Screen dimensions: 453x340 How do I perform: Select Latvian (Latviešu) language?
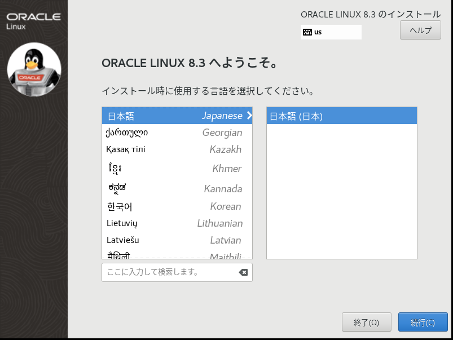coord(177,240)
